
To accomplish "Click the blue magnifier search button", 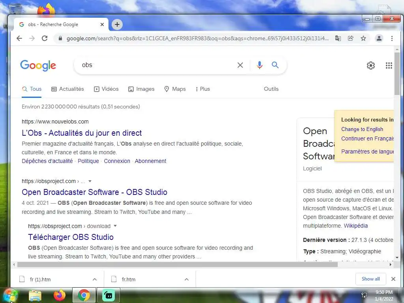I will [275, 65].
